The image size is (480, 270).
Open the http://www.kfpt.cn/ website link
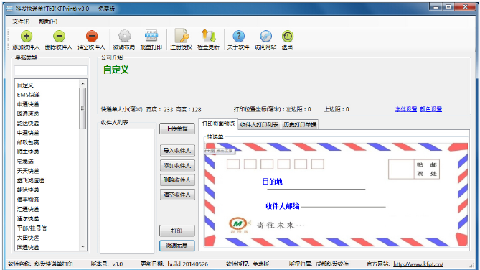(x=418, y=264)
